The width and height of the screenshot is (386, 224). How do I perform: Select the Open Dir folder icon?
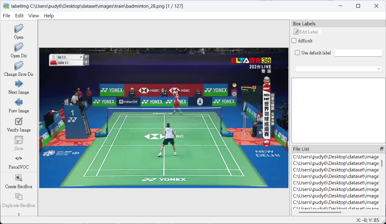click(18, 48)
